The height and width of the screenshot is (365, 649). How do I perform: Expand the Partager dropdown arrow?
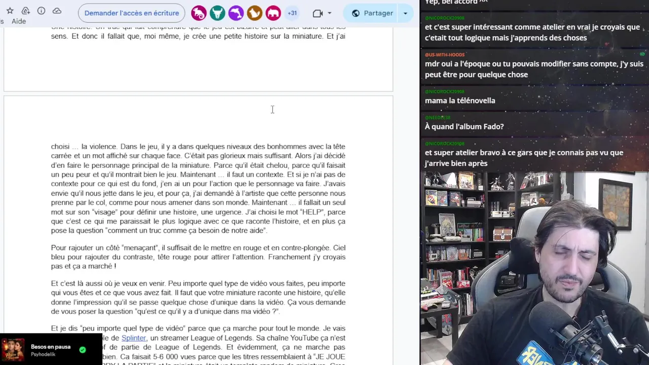405,13
